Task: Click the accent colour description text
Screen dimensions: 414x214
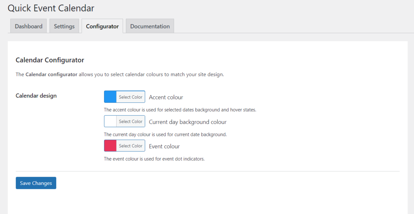Action: coord(180,110)
